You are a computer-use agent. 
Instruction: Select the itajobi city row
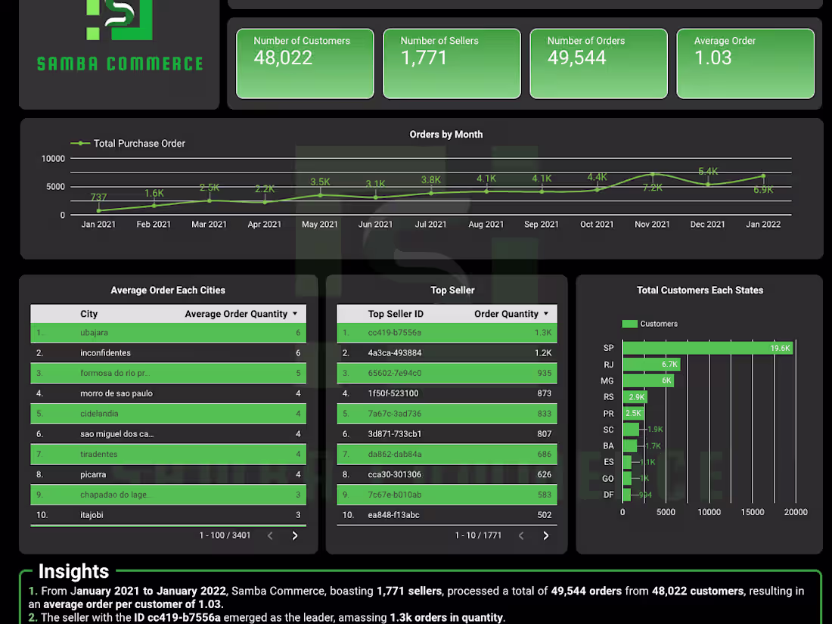tap(168, 514)
